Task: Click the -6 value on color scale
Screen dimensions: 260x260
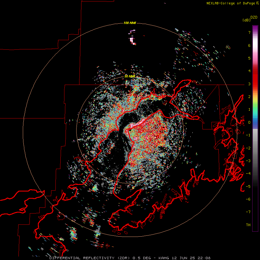Action: [x=248, y=199]
